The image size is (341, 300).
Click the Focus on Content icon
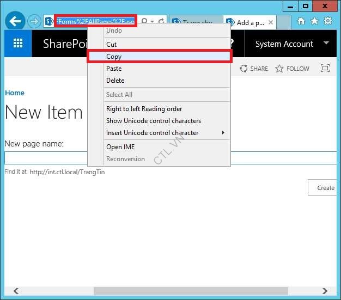pyautogui.click(x=325, y=69)
